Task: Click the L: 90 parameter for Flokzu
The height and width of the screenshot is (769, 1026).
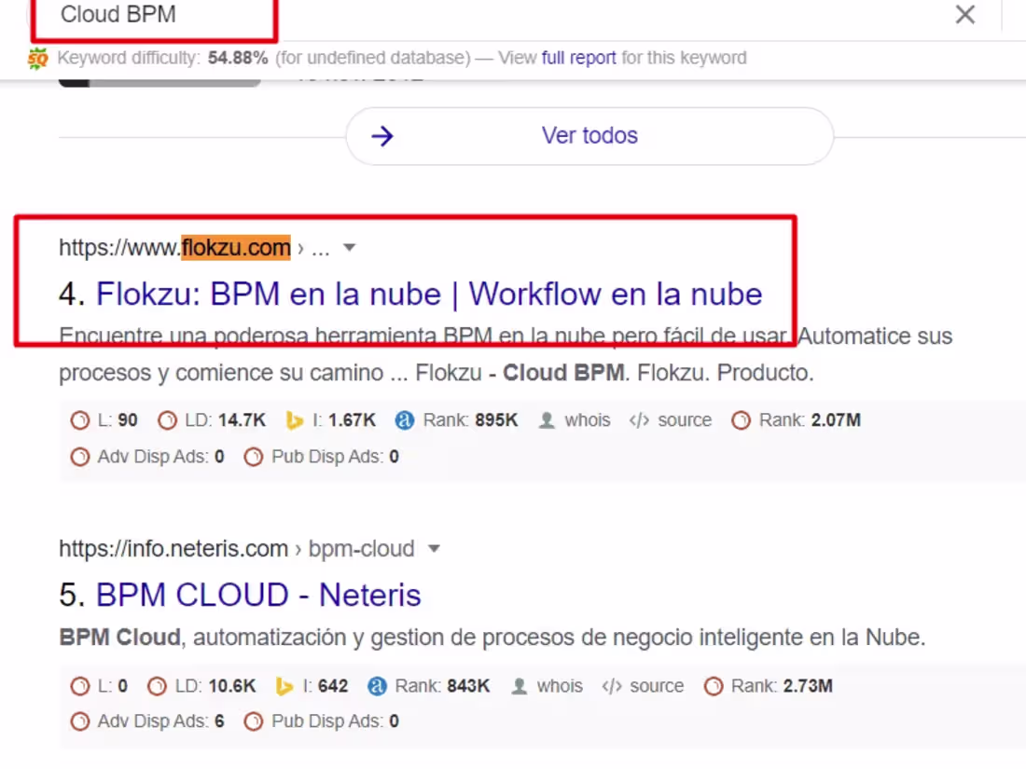Action: [x=104, y=419]
